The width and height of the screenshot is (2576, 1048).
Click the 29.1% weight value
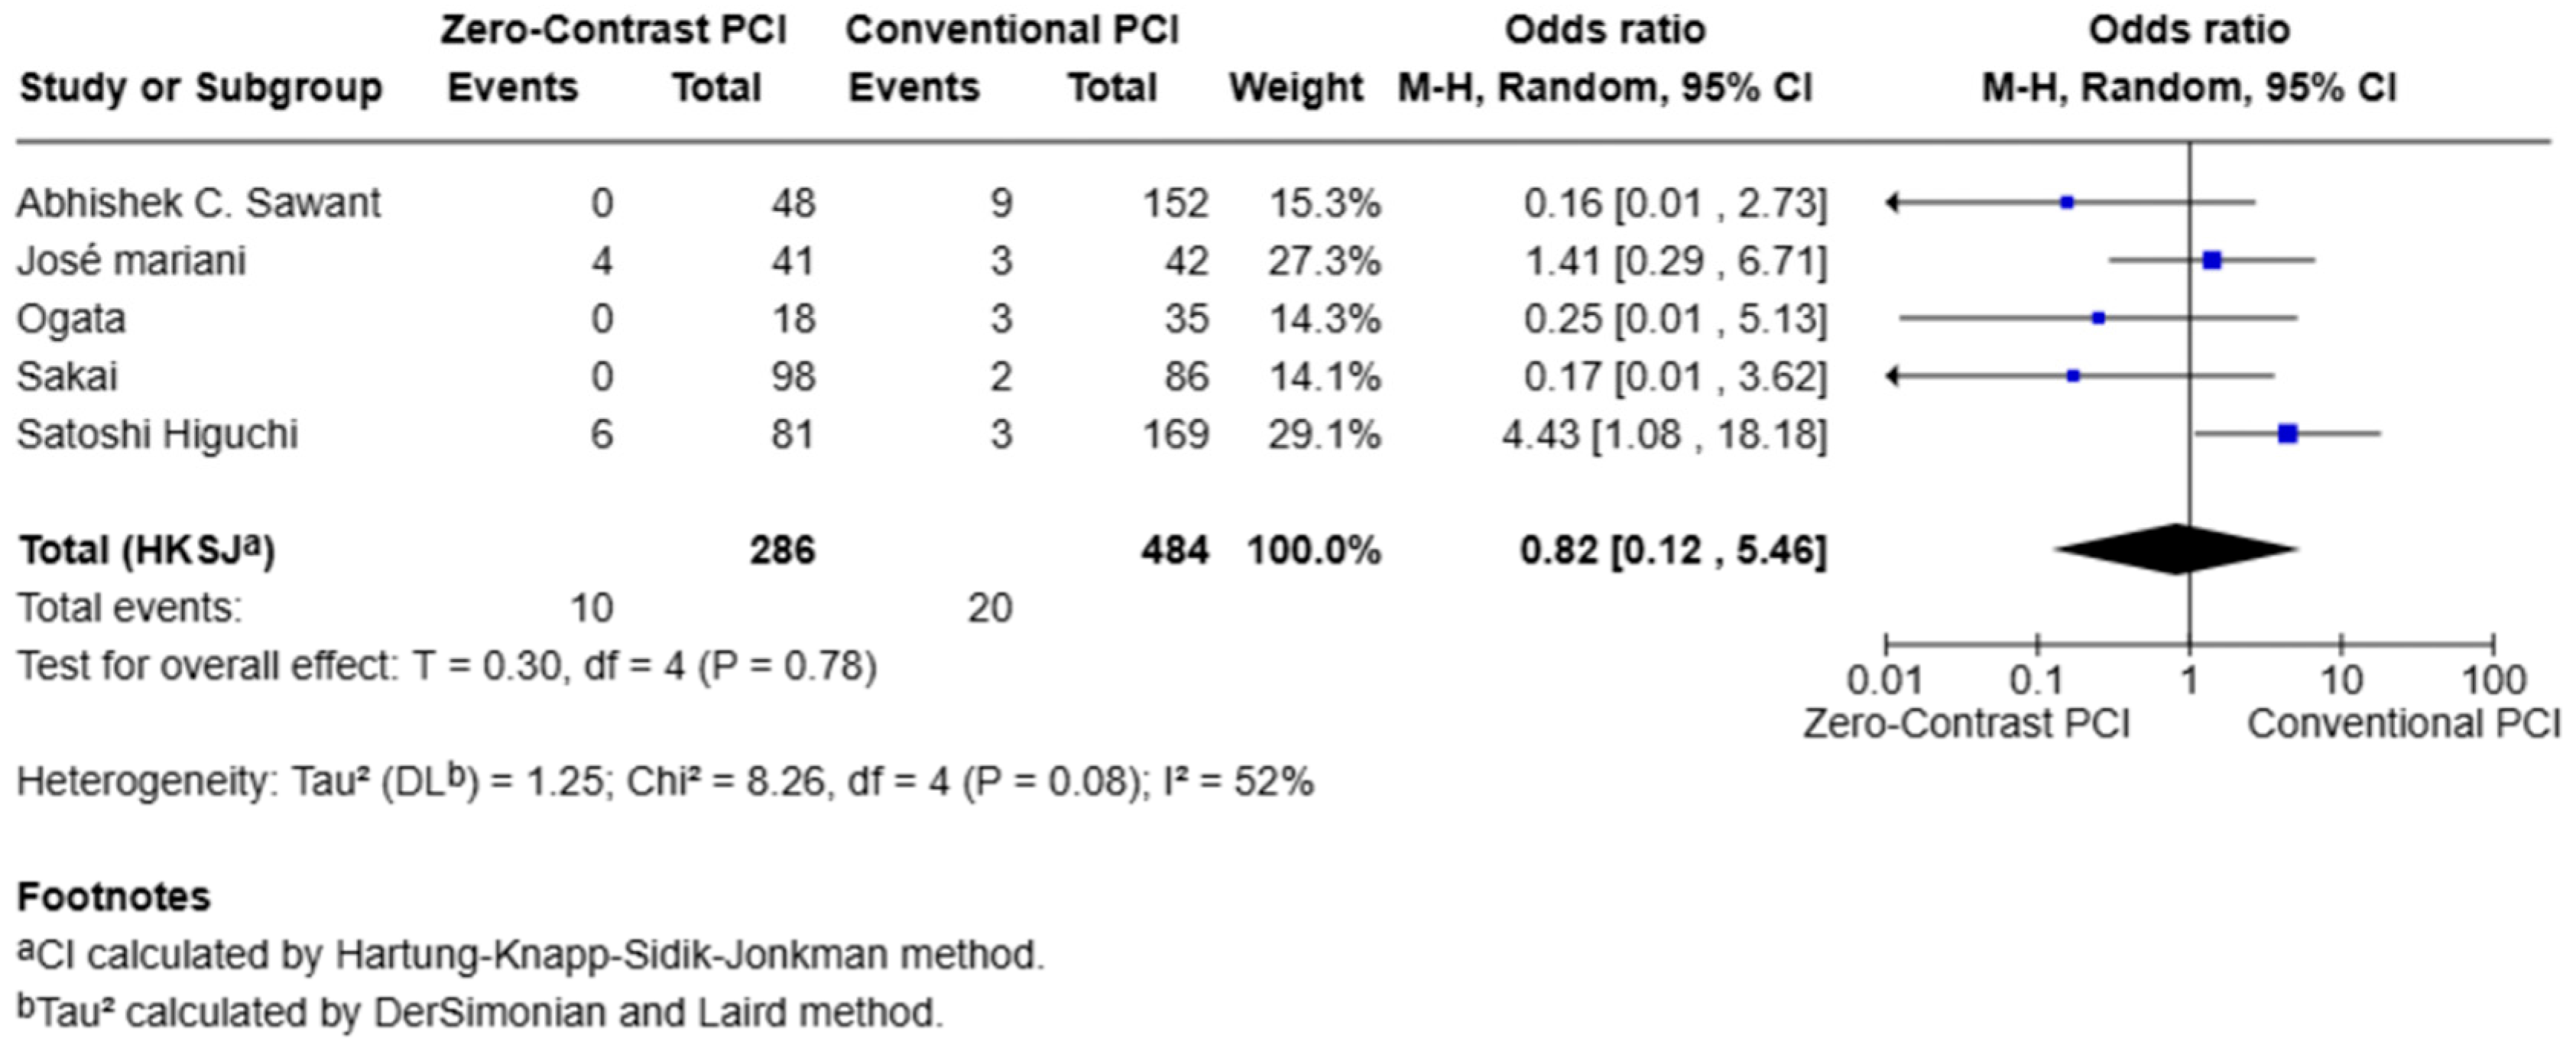[x=1324, y=434]
